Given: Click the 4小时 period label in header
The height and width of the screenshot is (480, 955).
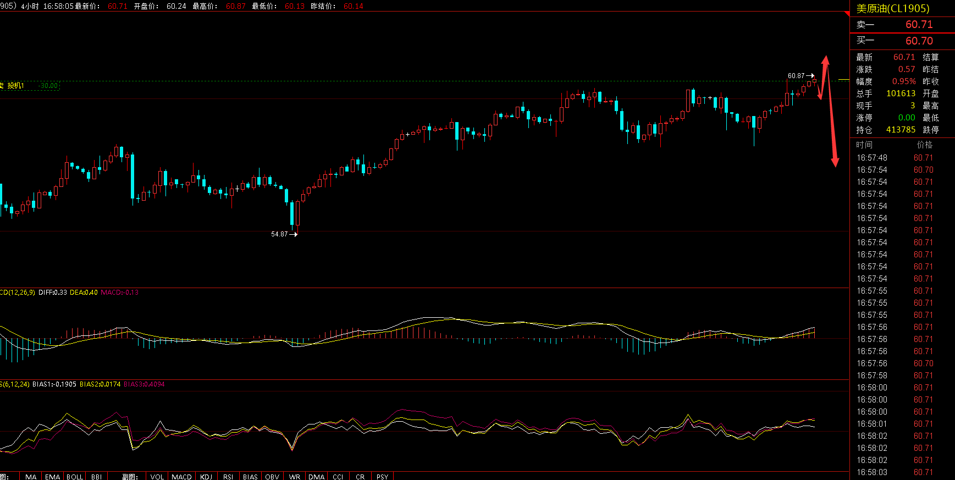Looking at the screenshot, I should tap(30, 6).
